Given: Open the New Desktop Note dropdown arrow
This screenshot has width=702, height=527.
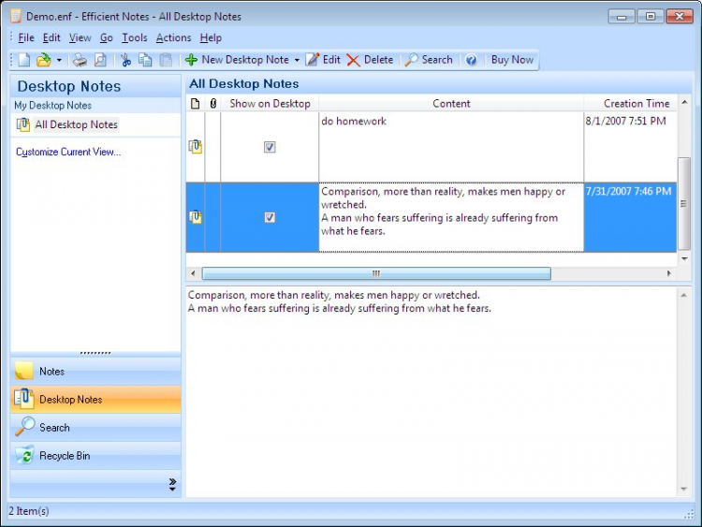Looking at the screenshot, I should [x=297, y=60].
